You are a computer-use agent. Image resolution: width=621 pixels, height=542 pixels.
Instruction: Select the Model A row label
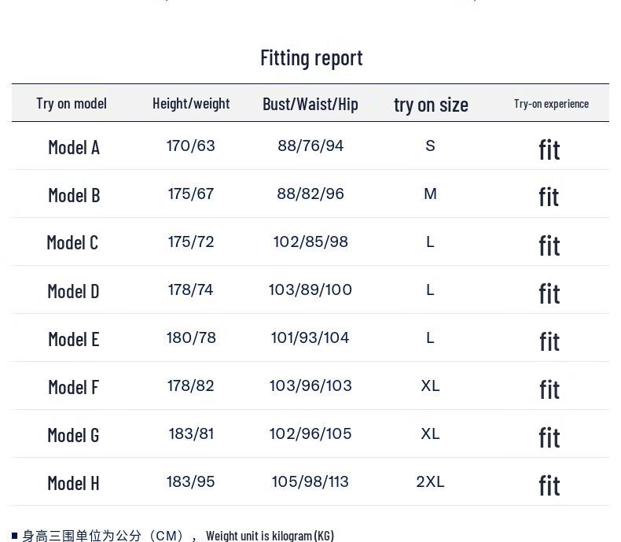click(x=74, y=147)
